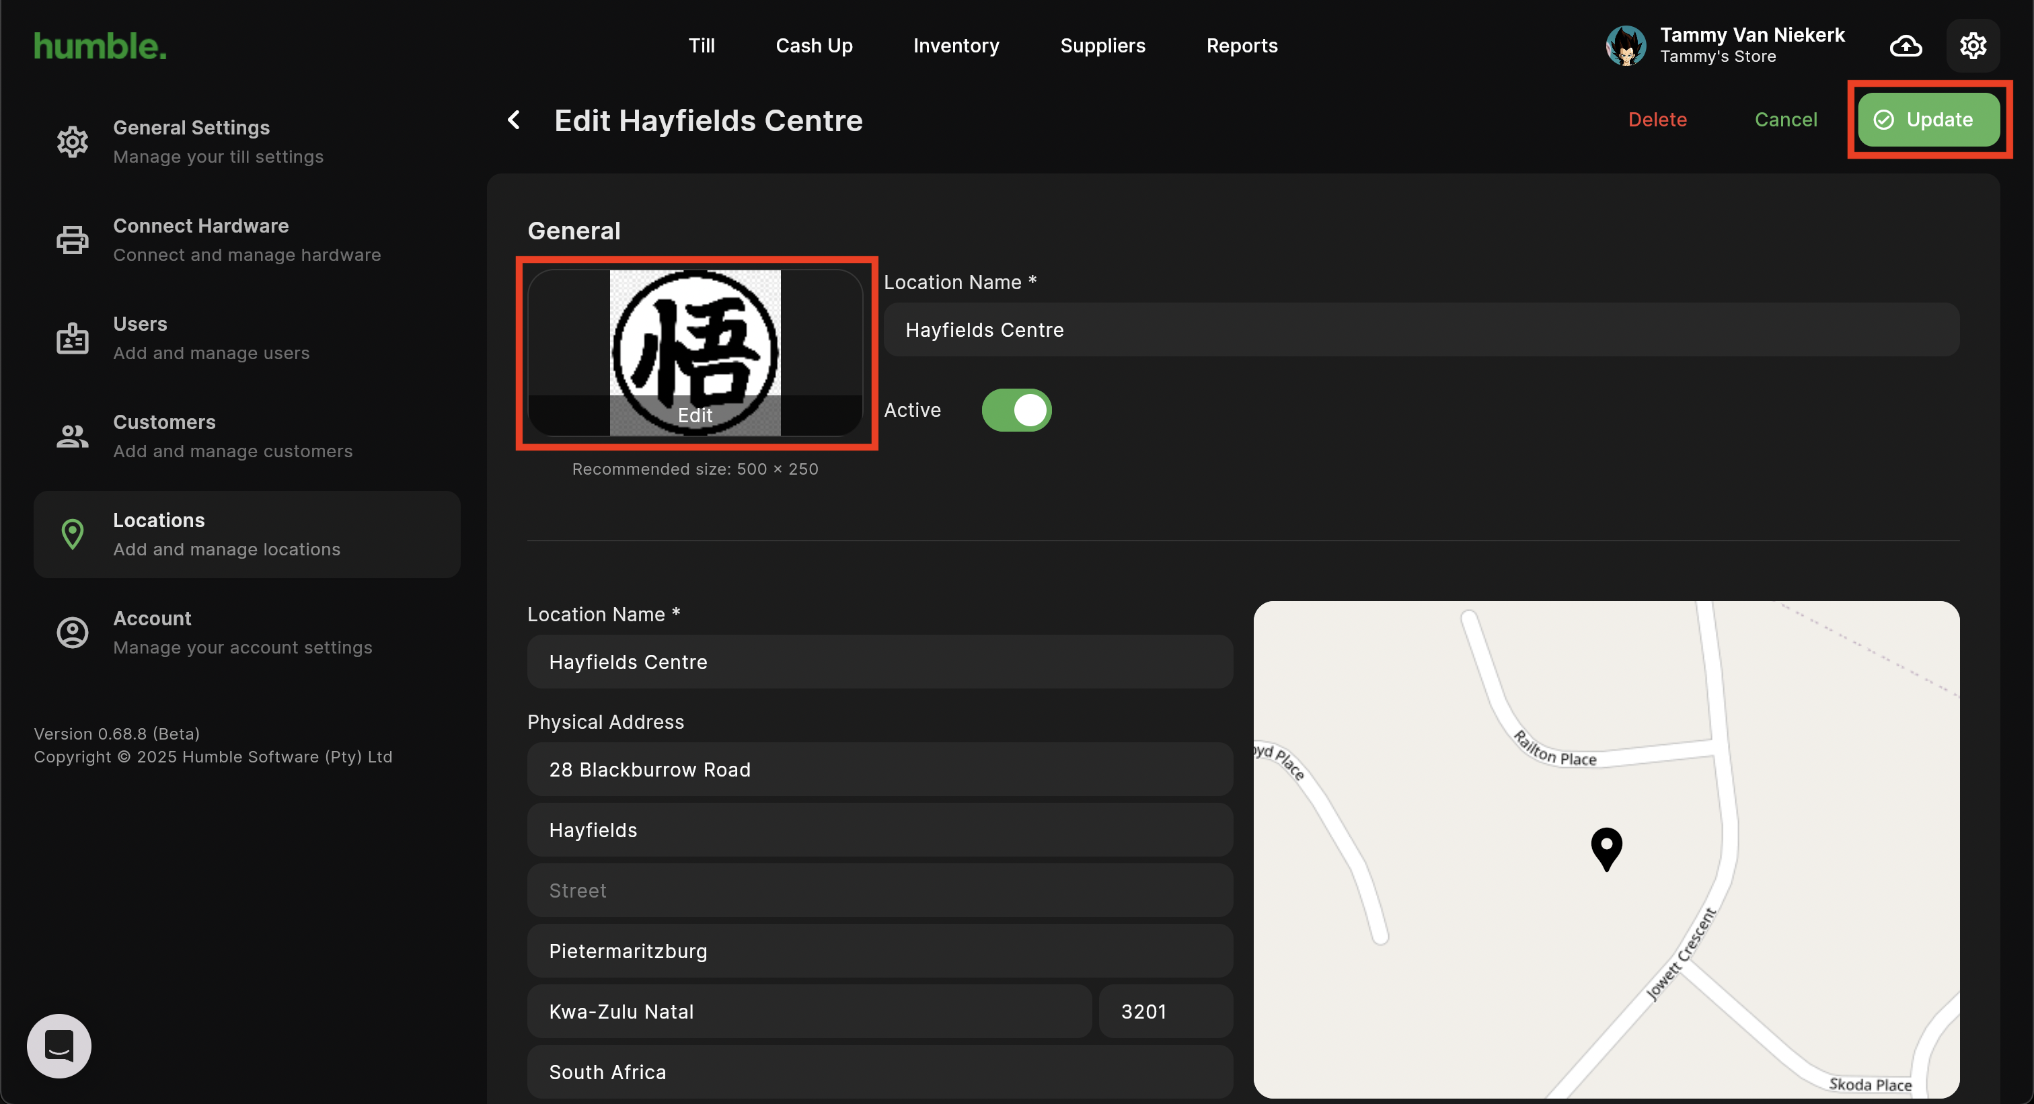Go back using the left chevron arrow

click(514, 120)
